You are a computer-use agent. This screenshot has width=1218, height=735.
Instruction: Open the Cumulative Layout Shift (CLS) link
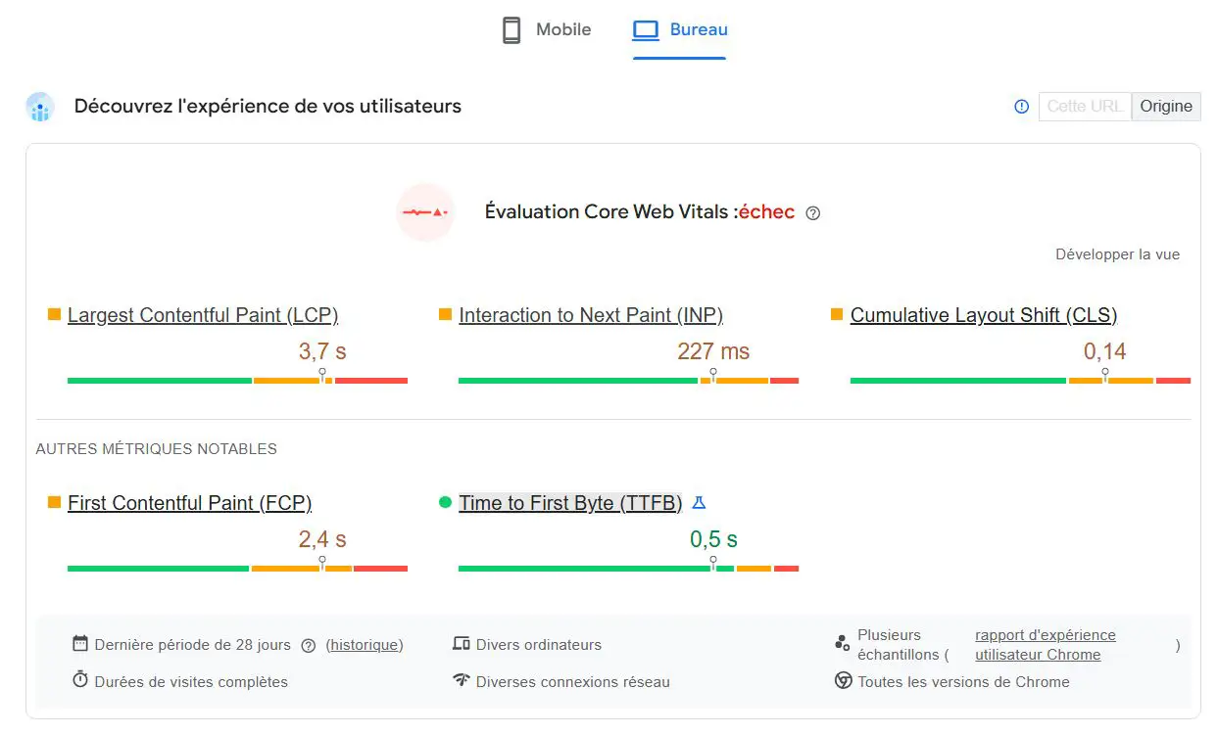[984, 315]
